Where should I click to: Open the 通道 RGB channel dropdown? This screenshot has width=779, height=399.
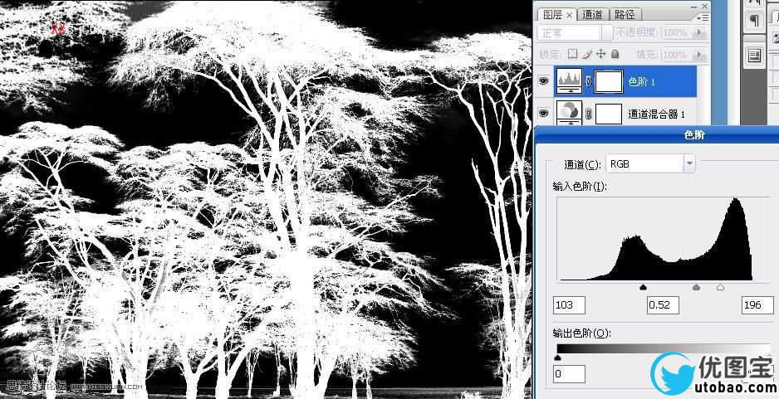point(650,163)
